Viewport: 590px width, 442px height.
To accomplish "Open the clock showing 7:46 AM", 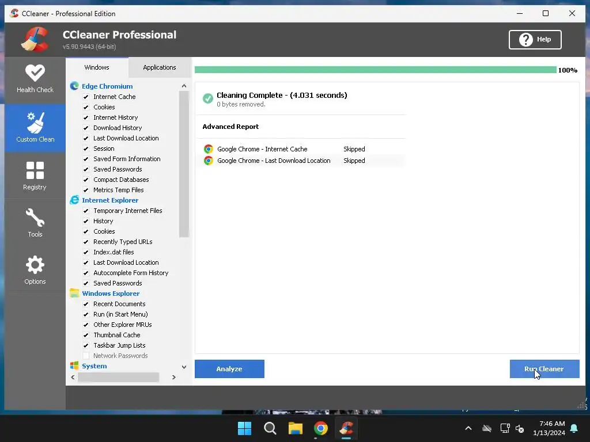I will point(549,428).
